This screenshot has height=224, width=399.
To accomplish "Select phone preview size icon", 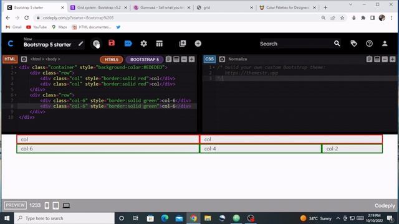I will [x=47, y=205].
